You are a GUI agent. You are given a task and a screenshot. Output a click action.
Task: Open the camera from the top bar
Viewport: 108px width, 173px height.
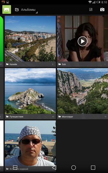click(102, 10)
